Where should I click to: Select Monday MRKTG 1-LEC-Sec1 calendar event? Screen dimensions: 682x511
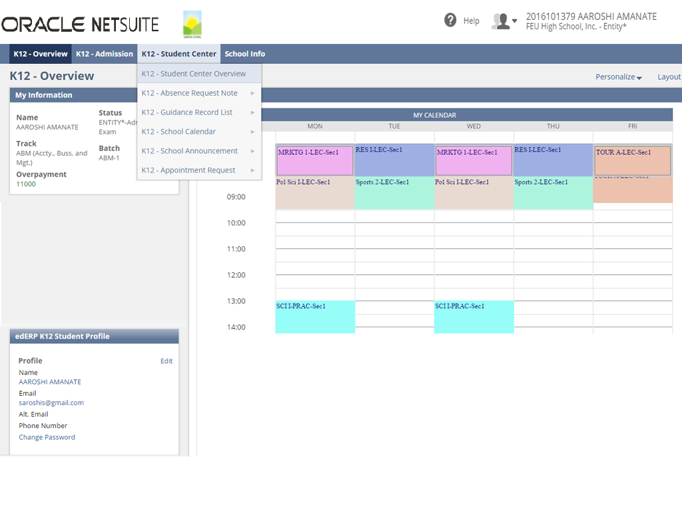click(315, 160)
